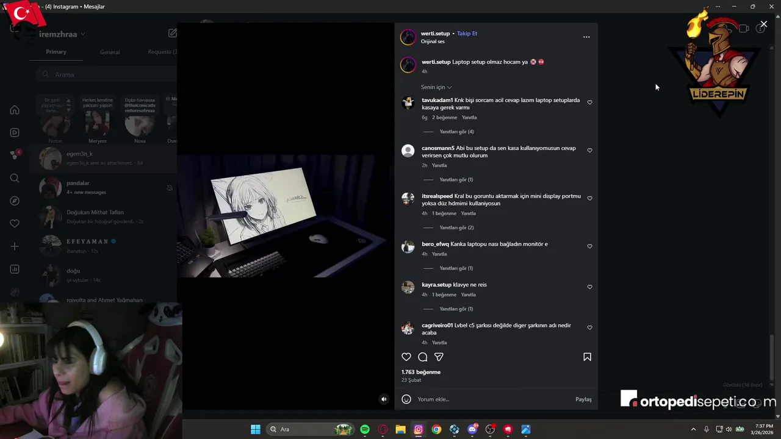Image resolution: width=781 pixels, height=439 pixels.
Task: Click Create plus icon in sidebar
Action: tap(15, 246)
